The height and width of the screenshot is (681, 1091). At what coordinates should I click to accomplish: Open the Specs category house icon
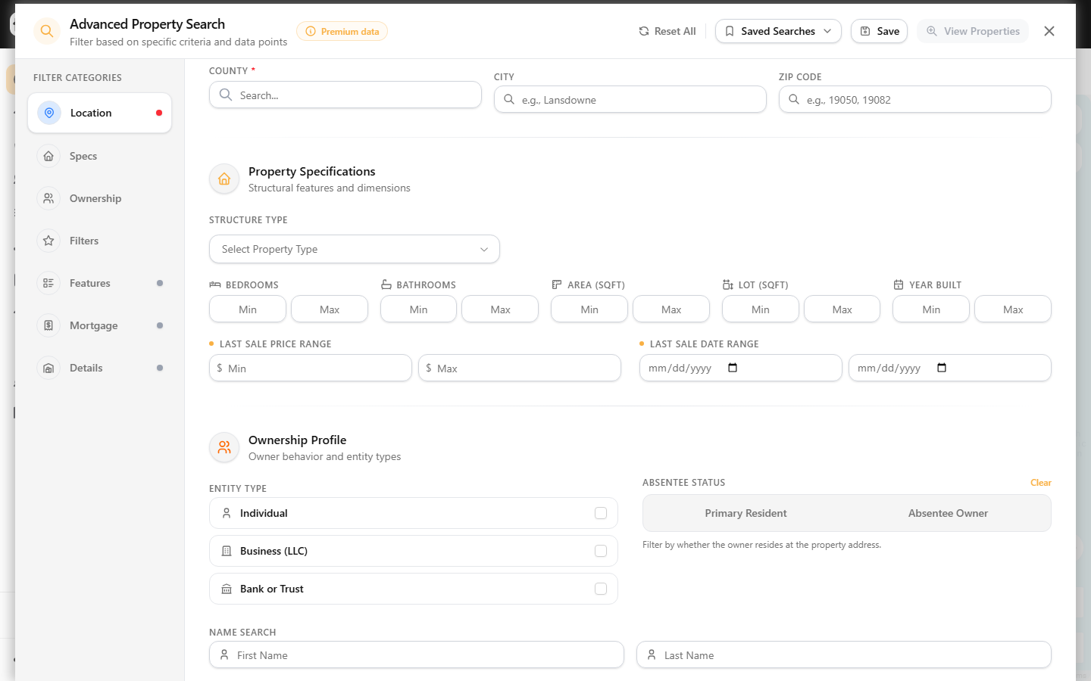pos(48,156)
